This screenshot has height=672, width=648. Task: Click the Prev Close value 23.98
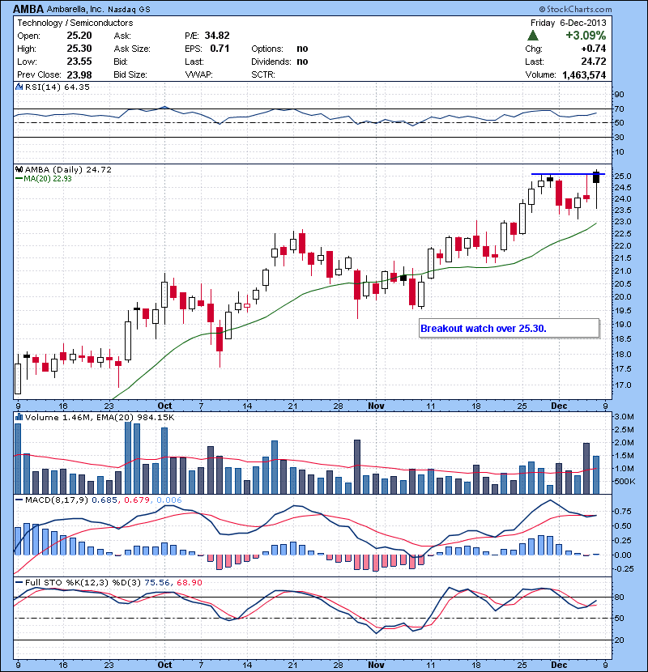click(x=79, y=74)
